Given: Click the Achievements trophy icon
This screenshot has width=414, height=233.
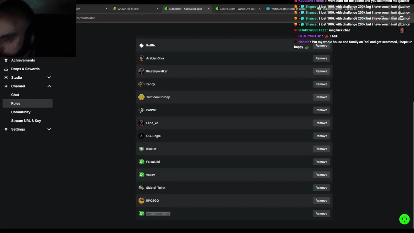Looking at the screenshot, I should [6, 60].
